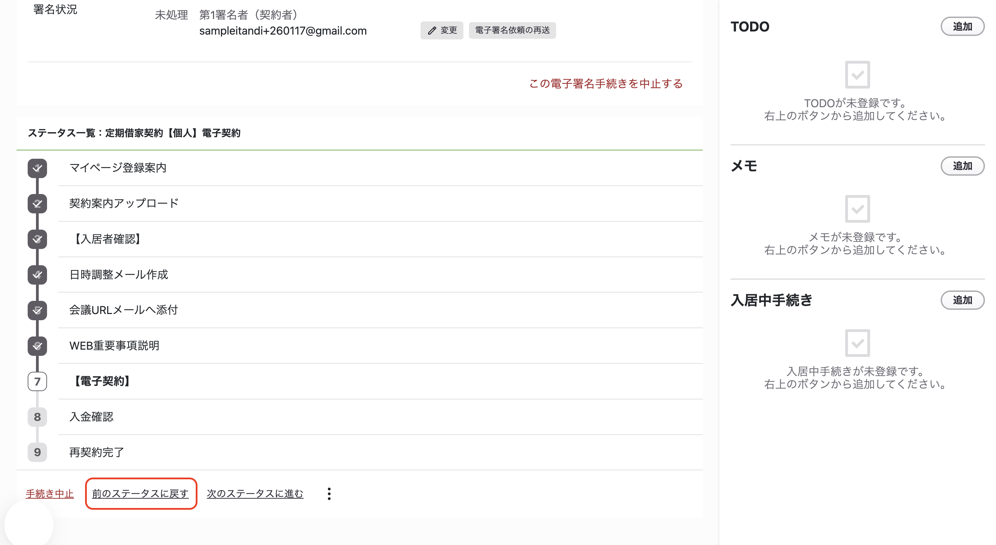This screenshot has height=545, width=996.
Task: Click 前のステータスに戻す link
Action: point(140,493)
